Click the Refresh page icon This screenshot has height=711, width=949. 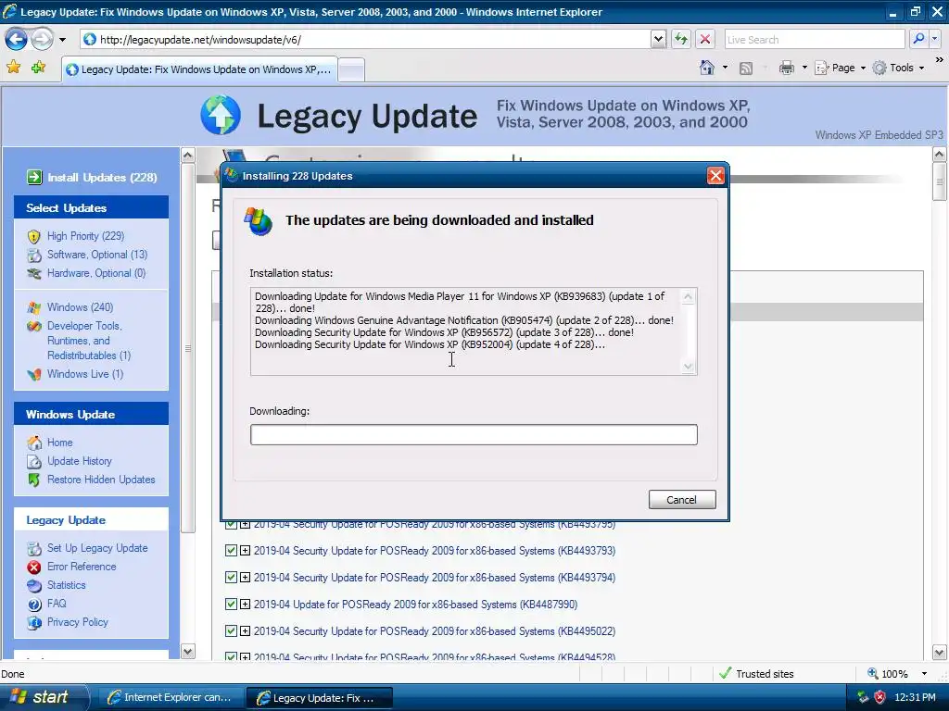pyautogui.click(x=681, y=40)
